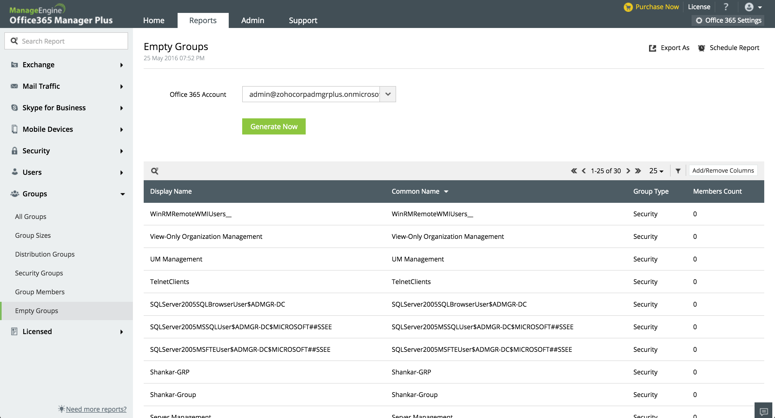Open the filter funnel icon
Viewport: 775px width, 418px height.
click(x=678, y=171)
